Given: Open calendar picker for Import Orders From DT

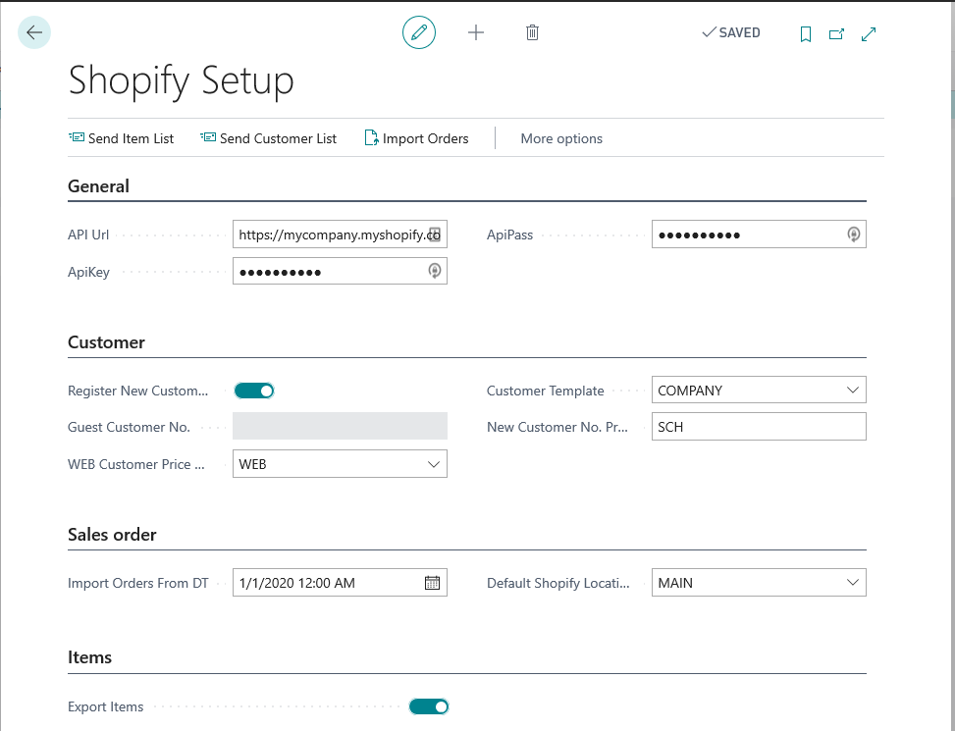Looking at the screenshot, I should 432,583.
